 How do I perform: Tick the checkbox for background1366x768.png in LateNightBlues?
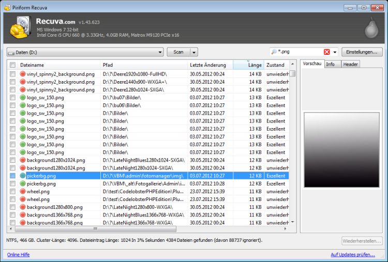pos(12,215)
